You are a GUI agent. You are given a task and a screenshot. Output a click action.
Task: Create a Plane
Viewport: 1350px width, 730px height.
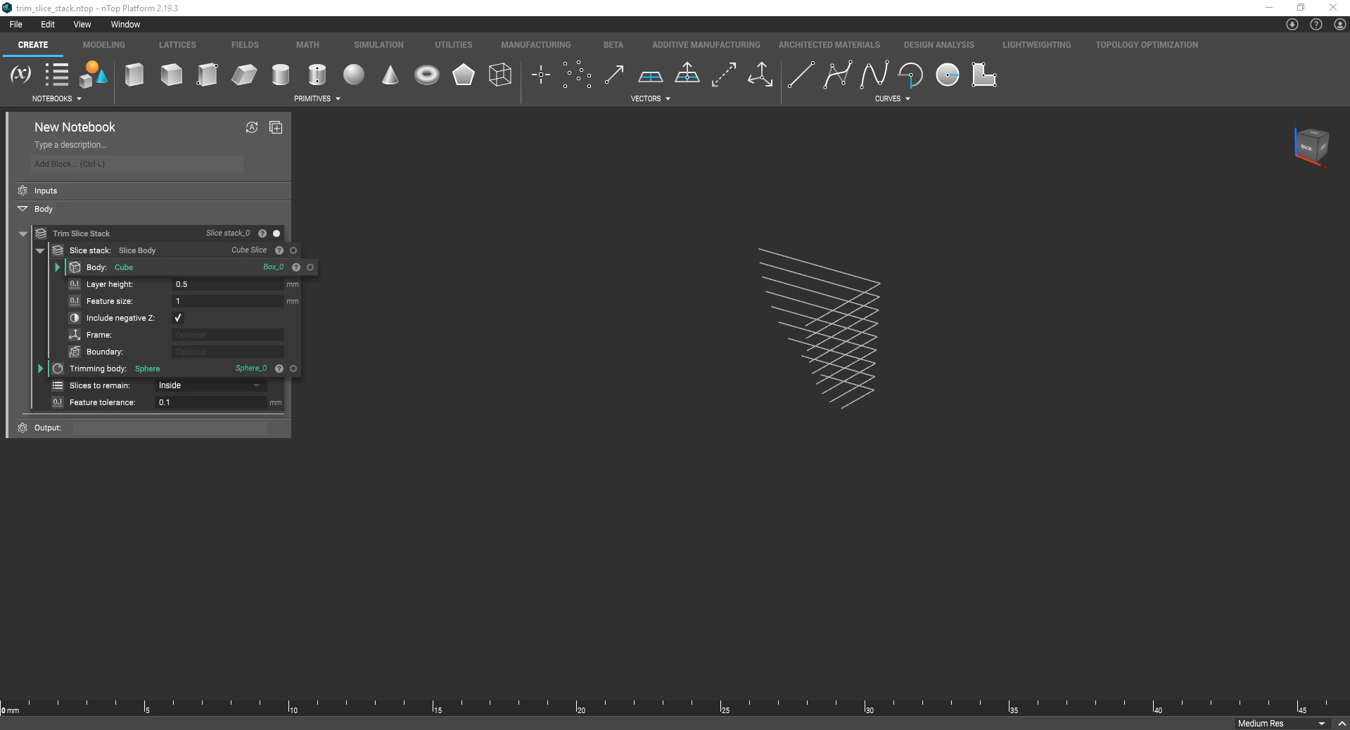point(651,75)
